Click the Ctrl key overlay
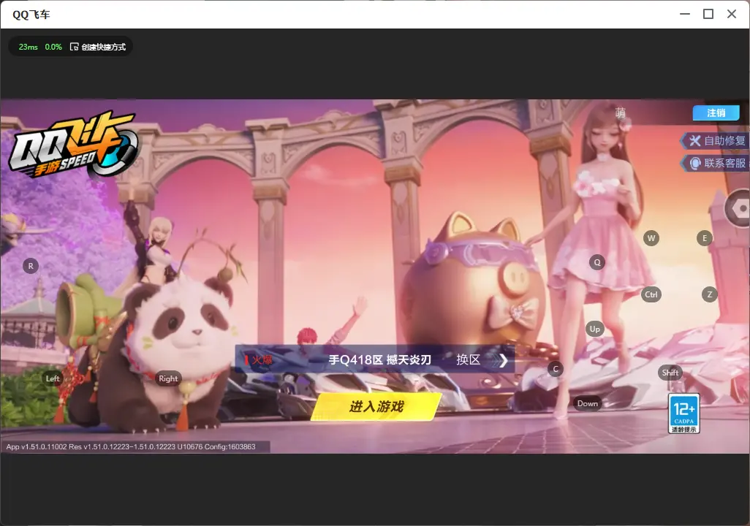The image size is (750, 526). tap(651, 294)
